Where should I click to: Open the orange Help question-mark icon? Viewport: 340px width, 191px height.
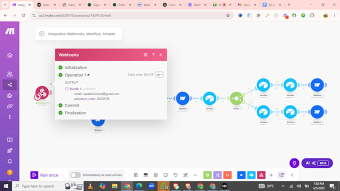coord(10,172)
